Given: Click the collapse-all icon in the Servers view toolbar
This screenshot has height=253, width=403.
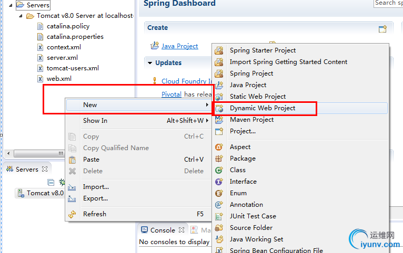Looking at the screenshot, I should coord(51,182).
